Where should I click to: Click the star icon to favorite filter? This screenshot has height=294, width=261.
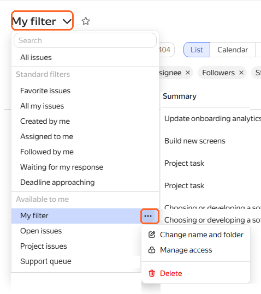pyautogui.click(x=86, y=21)
